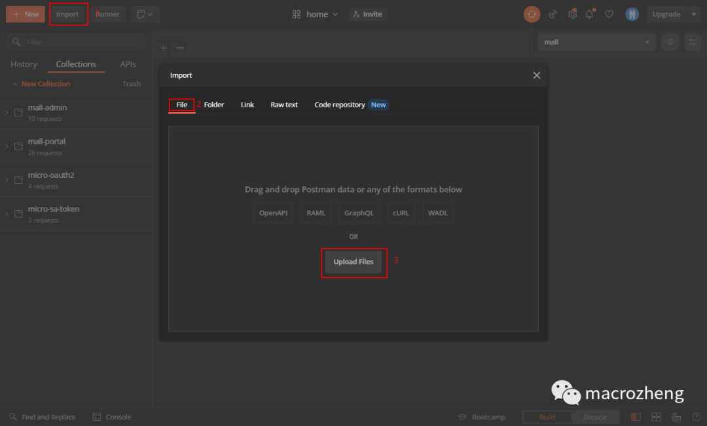Click the collections Filter search field

[x=76, y=42]
